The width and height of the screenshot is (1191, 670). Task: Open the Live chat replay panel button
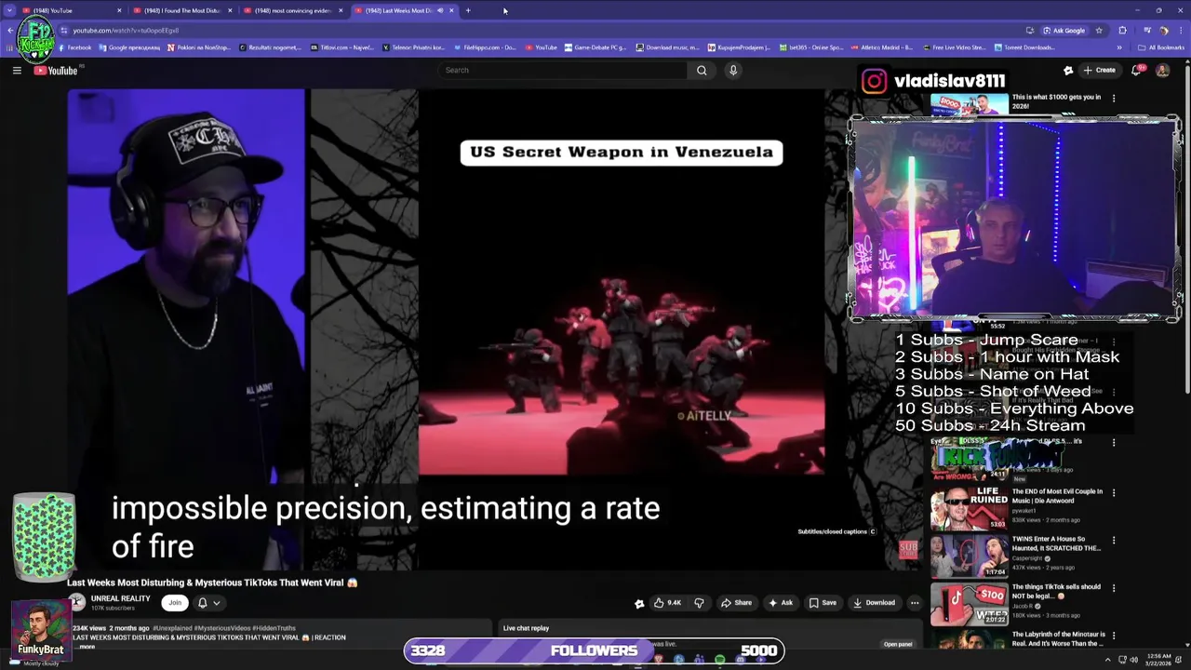[x=898, y=644]
